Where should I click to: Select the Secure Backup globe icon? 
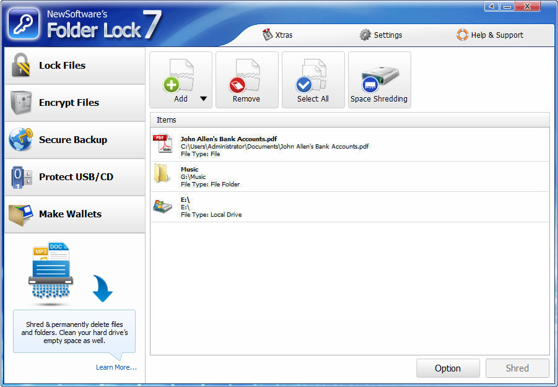click(20, 139)
